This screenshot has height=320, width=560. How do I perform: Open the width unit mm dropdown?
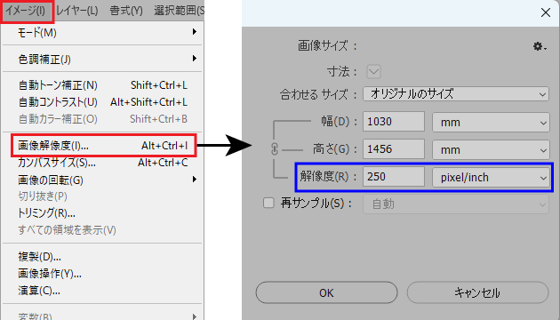tap(491, 123)
